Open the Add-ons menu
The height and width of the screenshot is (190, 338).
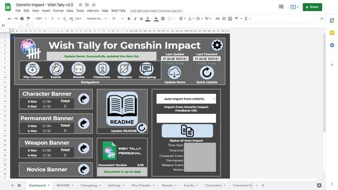pyautogui.click(x=93, y=11)
